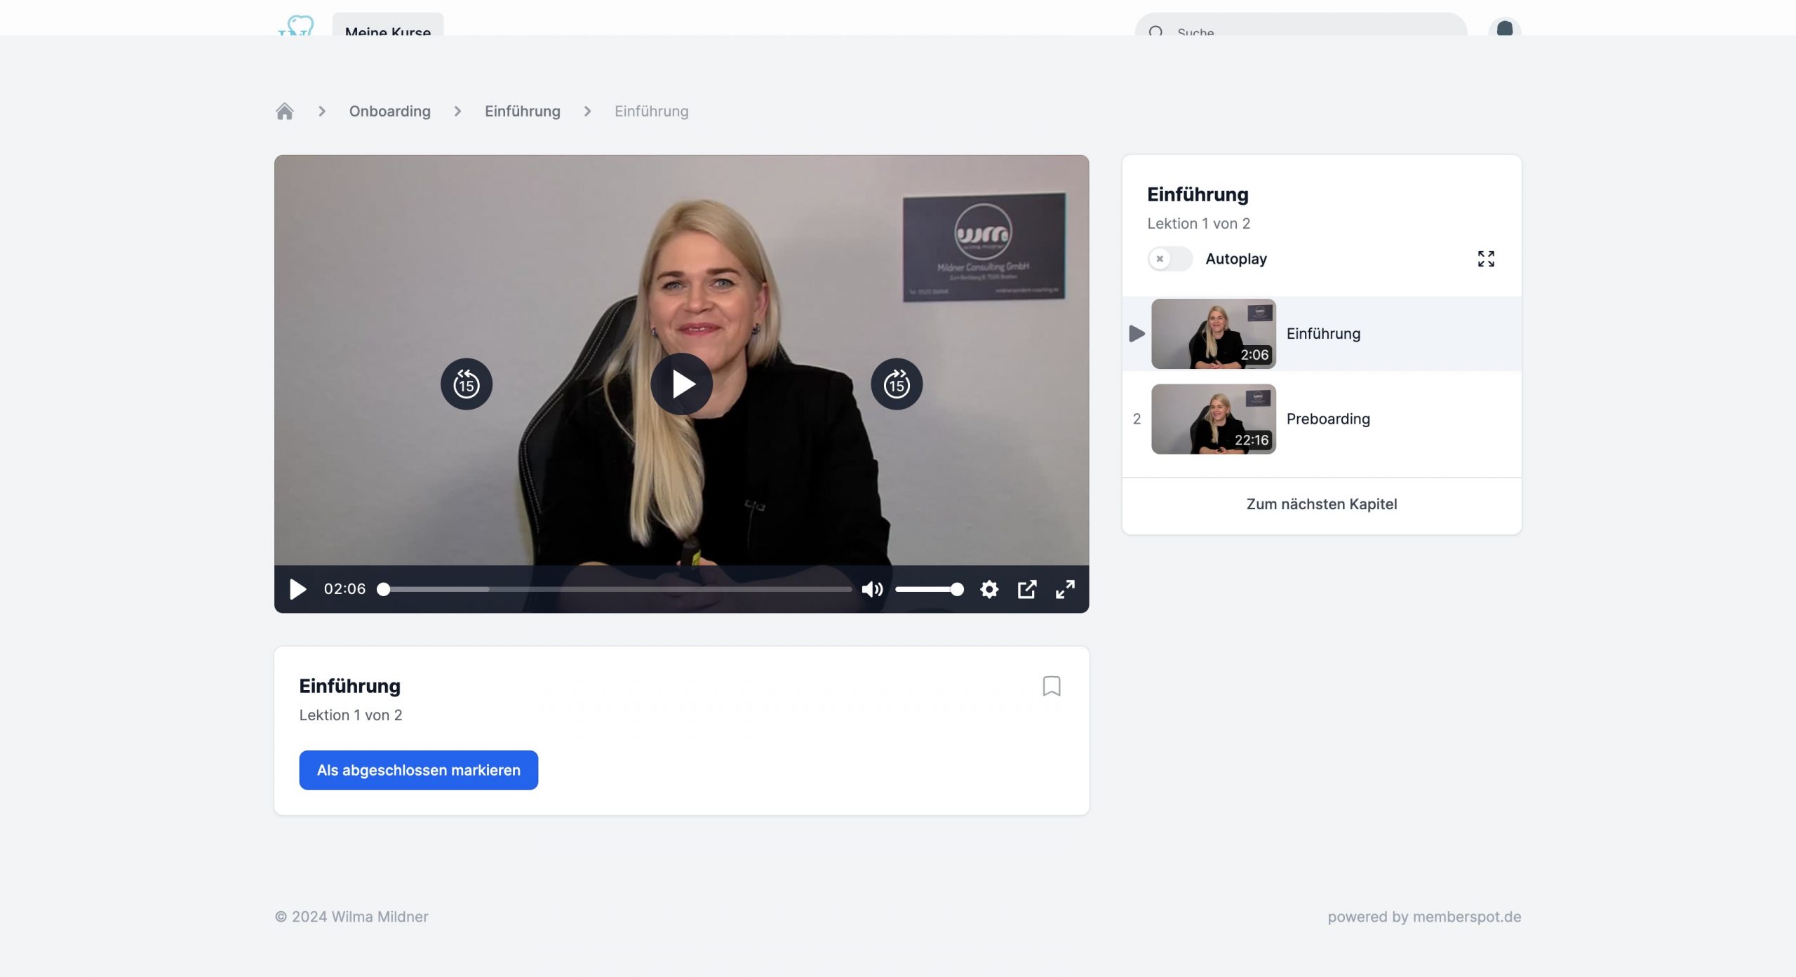Adjust the volume slider
1796x977 pixels.
[x=928, y=589]
